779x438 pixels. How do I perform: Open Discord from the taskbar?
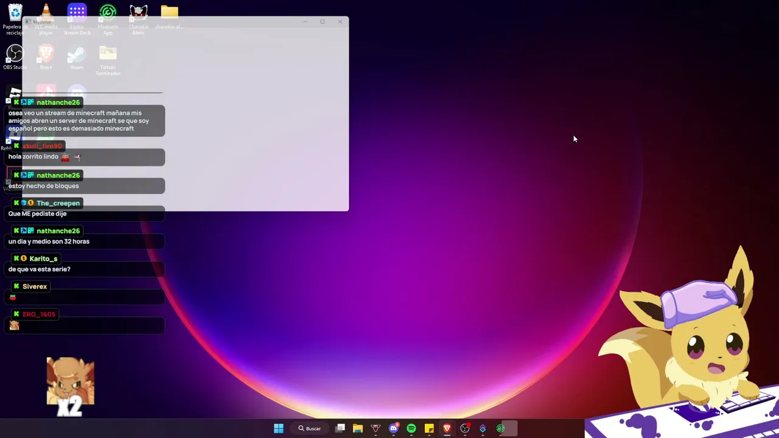394,428
